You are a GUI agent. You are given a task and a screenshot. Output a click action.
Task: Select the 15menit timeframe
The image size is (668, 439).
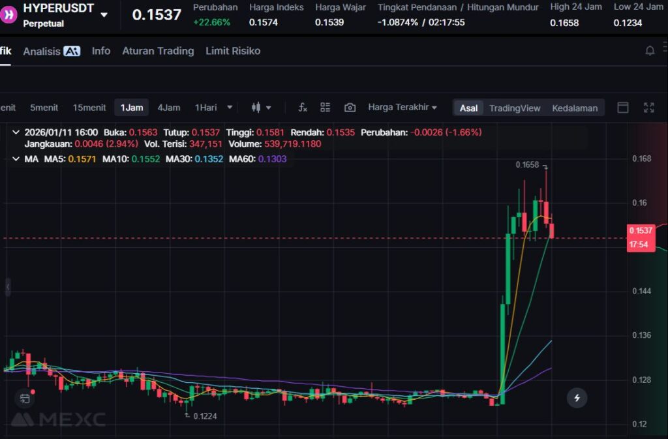coord(89,108)
